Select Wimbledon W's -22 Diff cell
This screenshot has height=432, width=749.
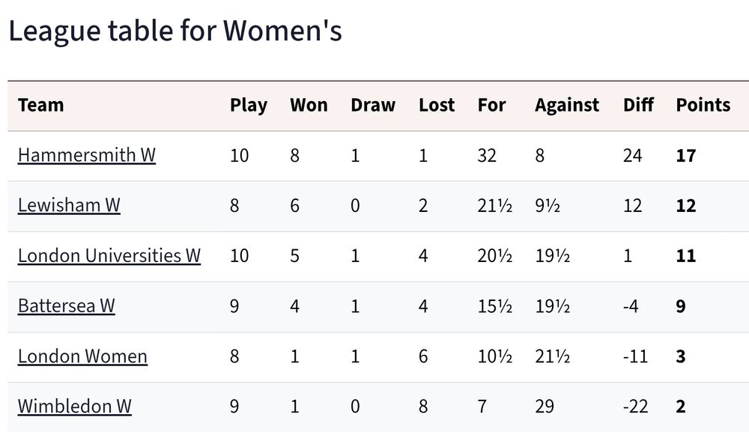coord(636,407)
